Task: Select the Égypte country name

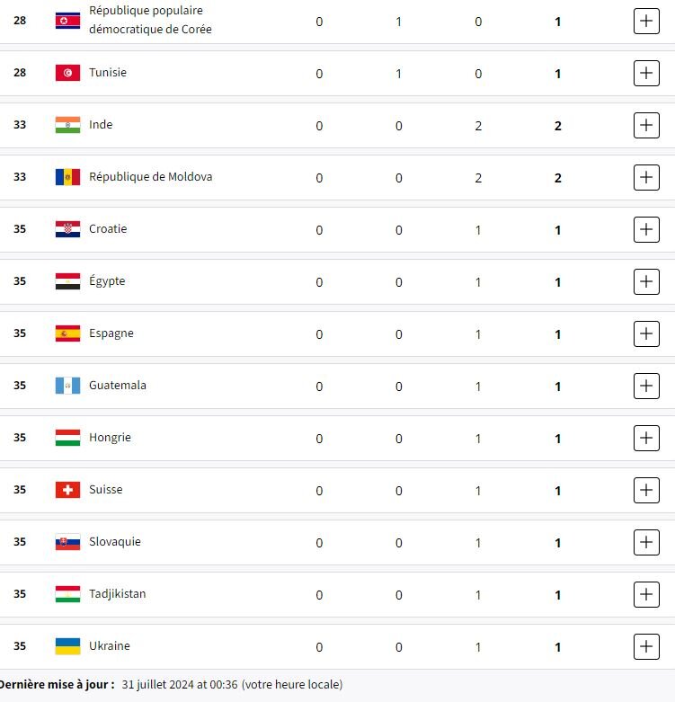Action: point(107,281)
